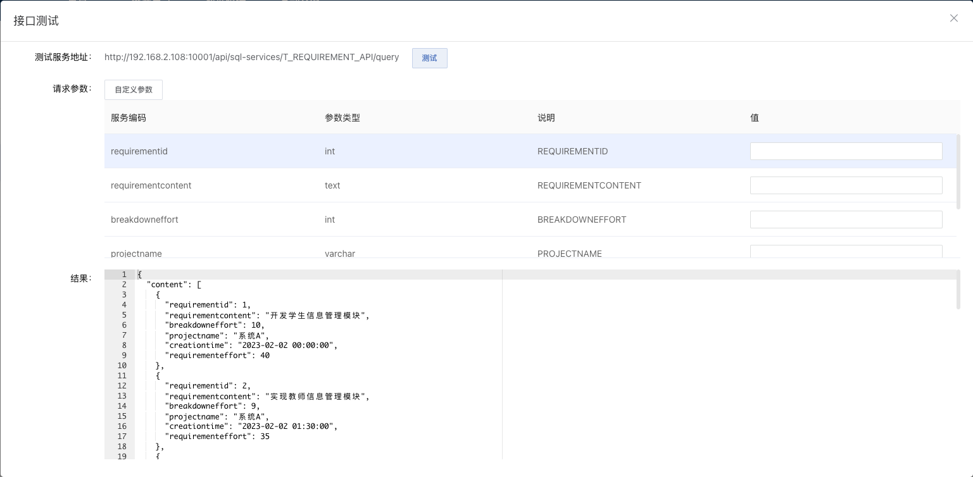
Task: Click the 说明 column header
Action: pos(545,118)
